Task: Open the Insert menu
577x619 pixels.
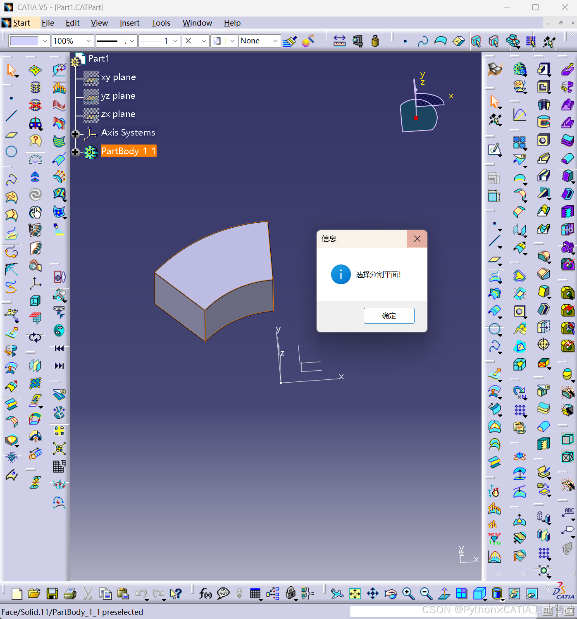Action: pyautogui.click(x=129, y=23)
